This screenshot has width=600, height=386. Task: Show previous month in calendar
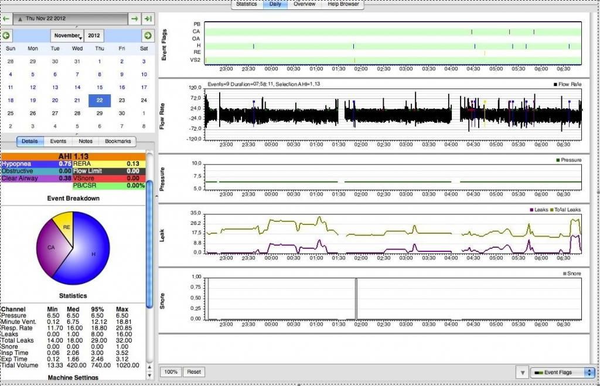pos(7,36)
